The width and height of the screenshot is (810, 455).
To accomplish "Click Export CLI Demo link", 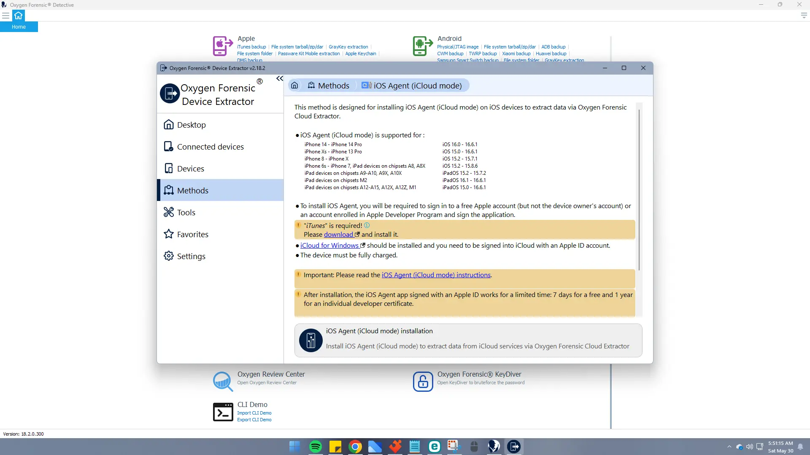I will tap(254, 420).
